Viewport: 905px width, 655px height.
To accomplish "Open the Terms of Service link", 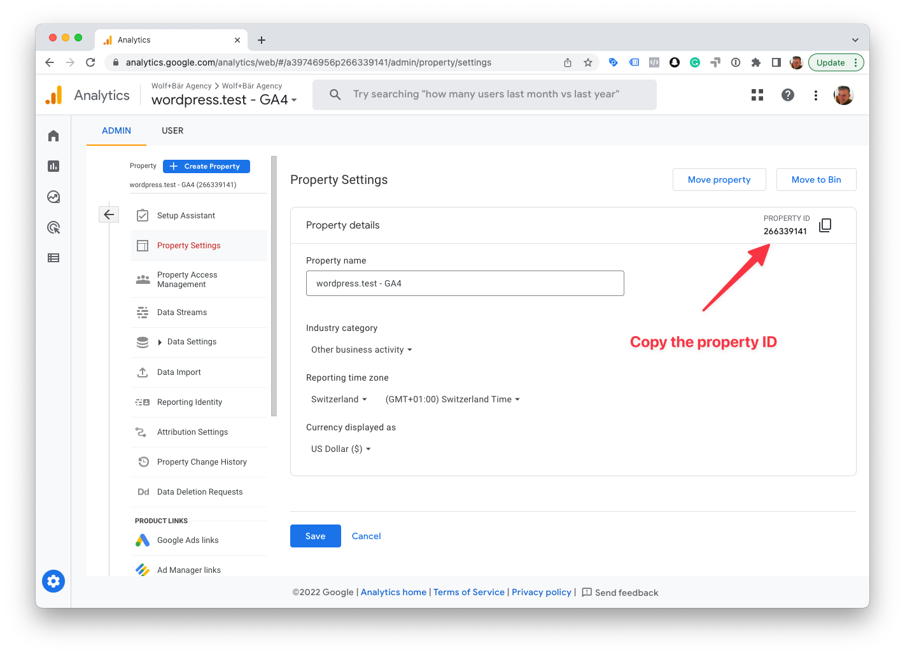I will (469, 592).
